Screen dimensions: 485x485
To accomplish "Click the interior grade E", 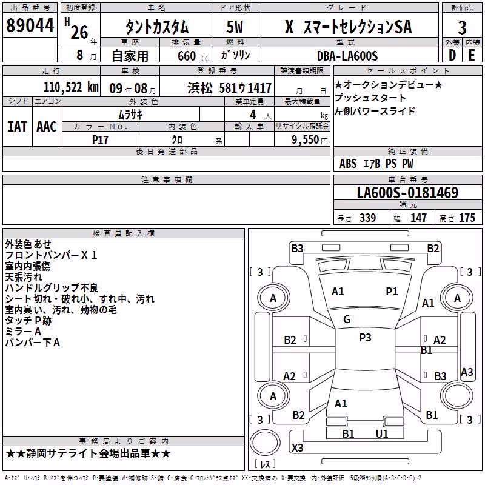I will click(x=472, y=55).
